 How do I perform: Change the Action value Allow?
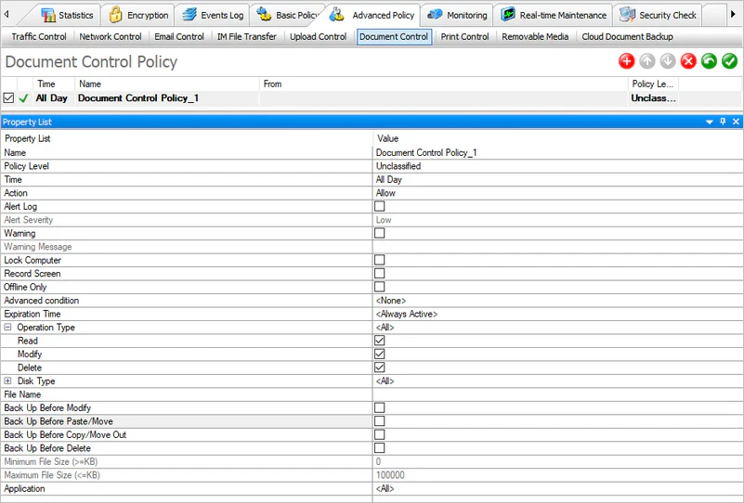(557, 193)
